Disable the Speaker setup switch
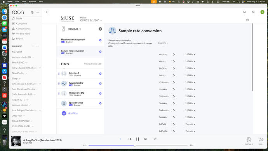This screenshot has width=268, height=151. (x=71, y=105)
